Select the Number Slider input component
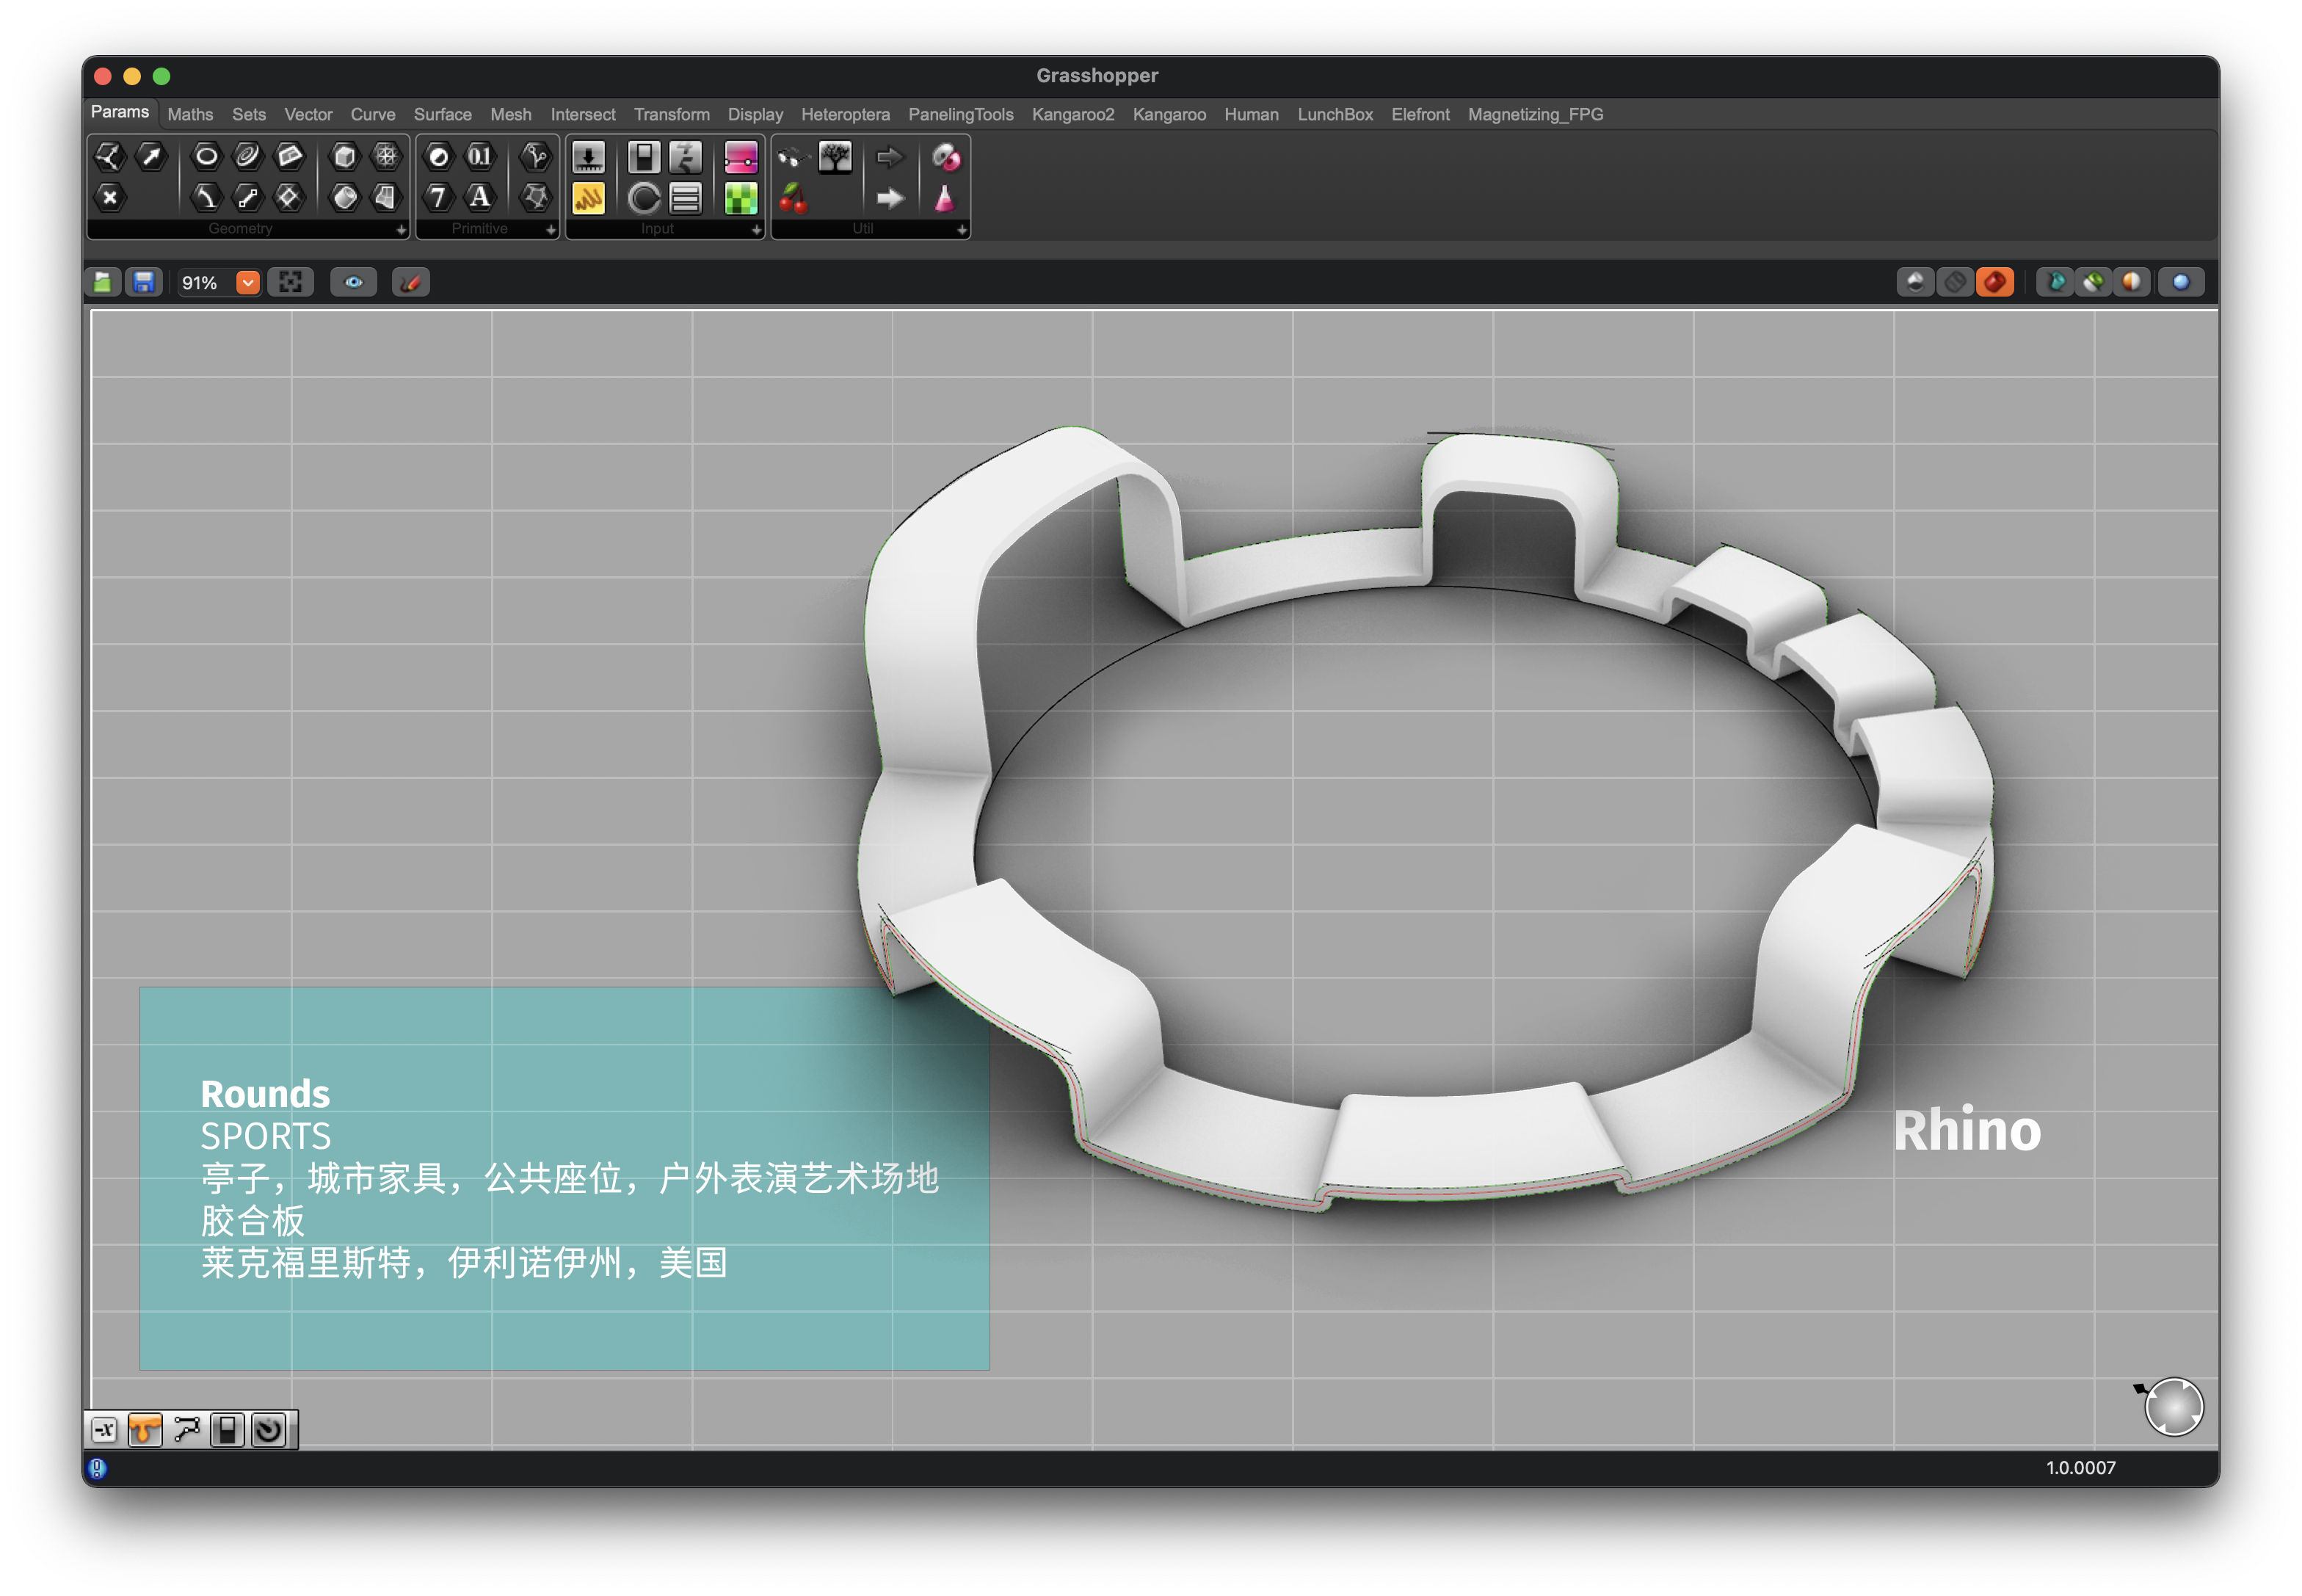Viewport: 2302px width, 1596px height. [588, 157]
